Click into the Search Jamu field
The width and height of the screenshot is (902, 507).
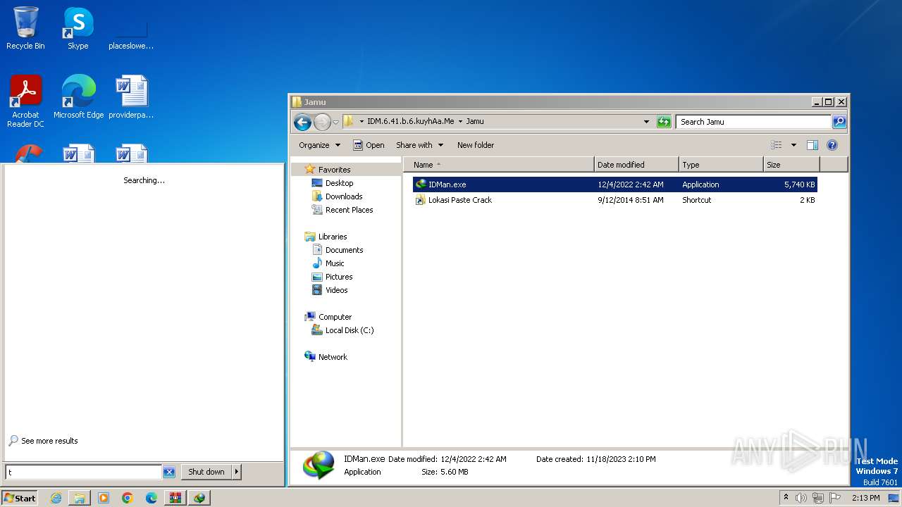coord(753,122)
